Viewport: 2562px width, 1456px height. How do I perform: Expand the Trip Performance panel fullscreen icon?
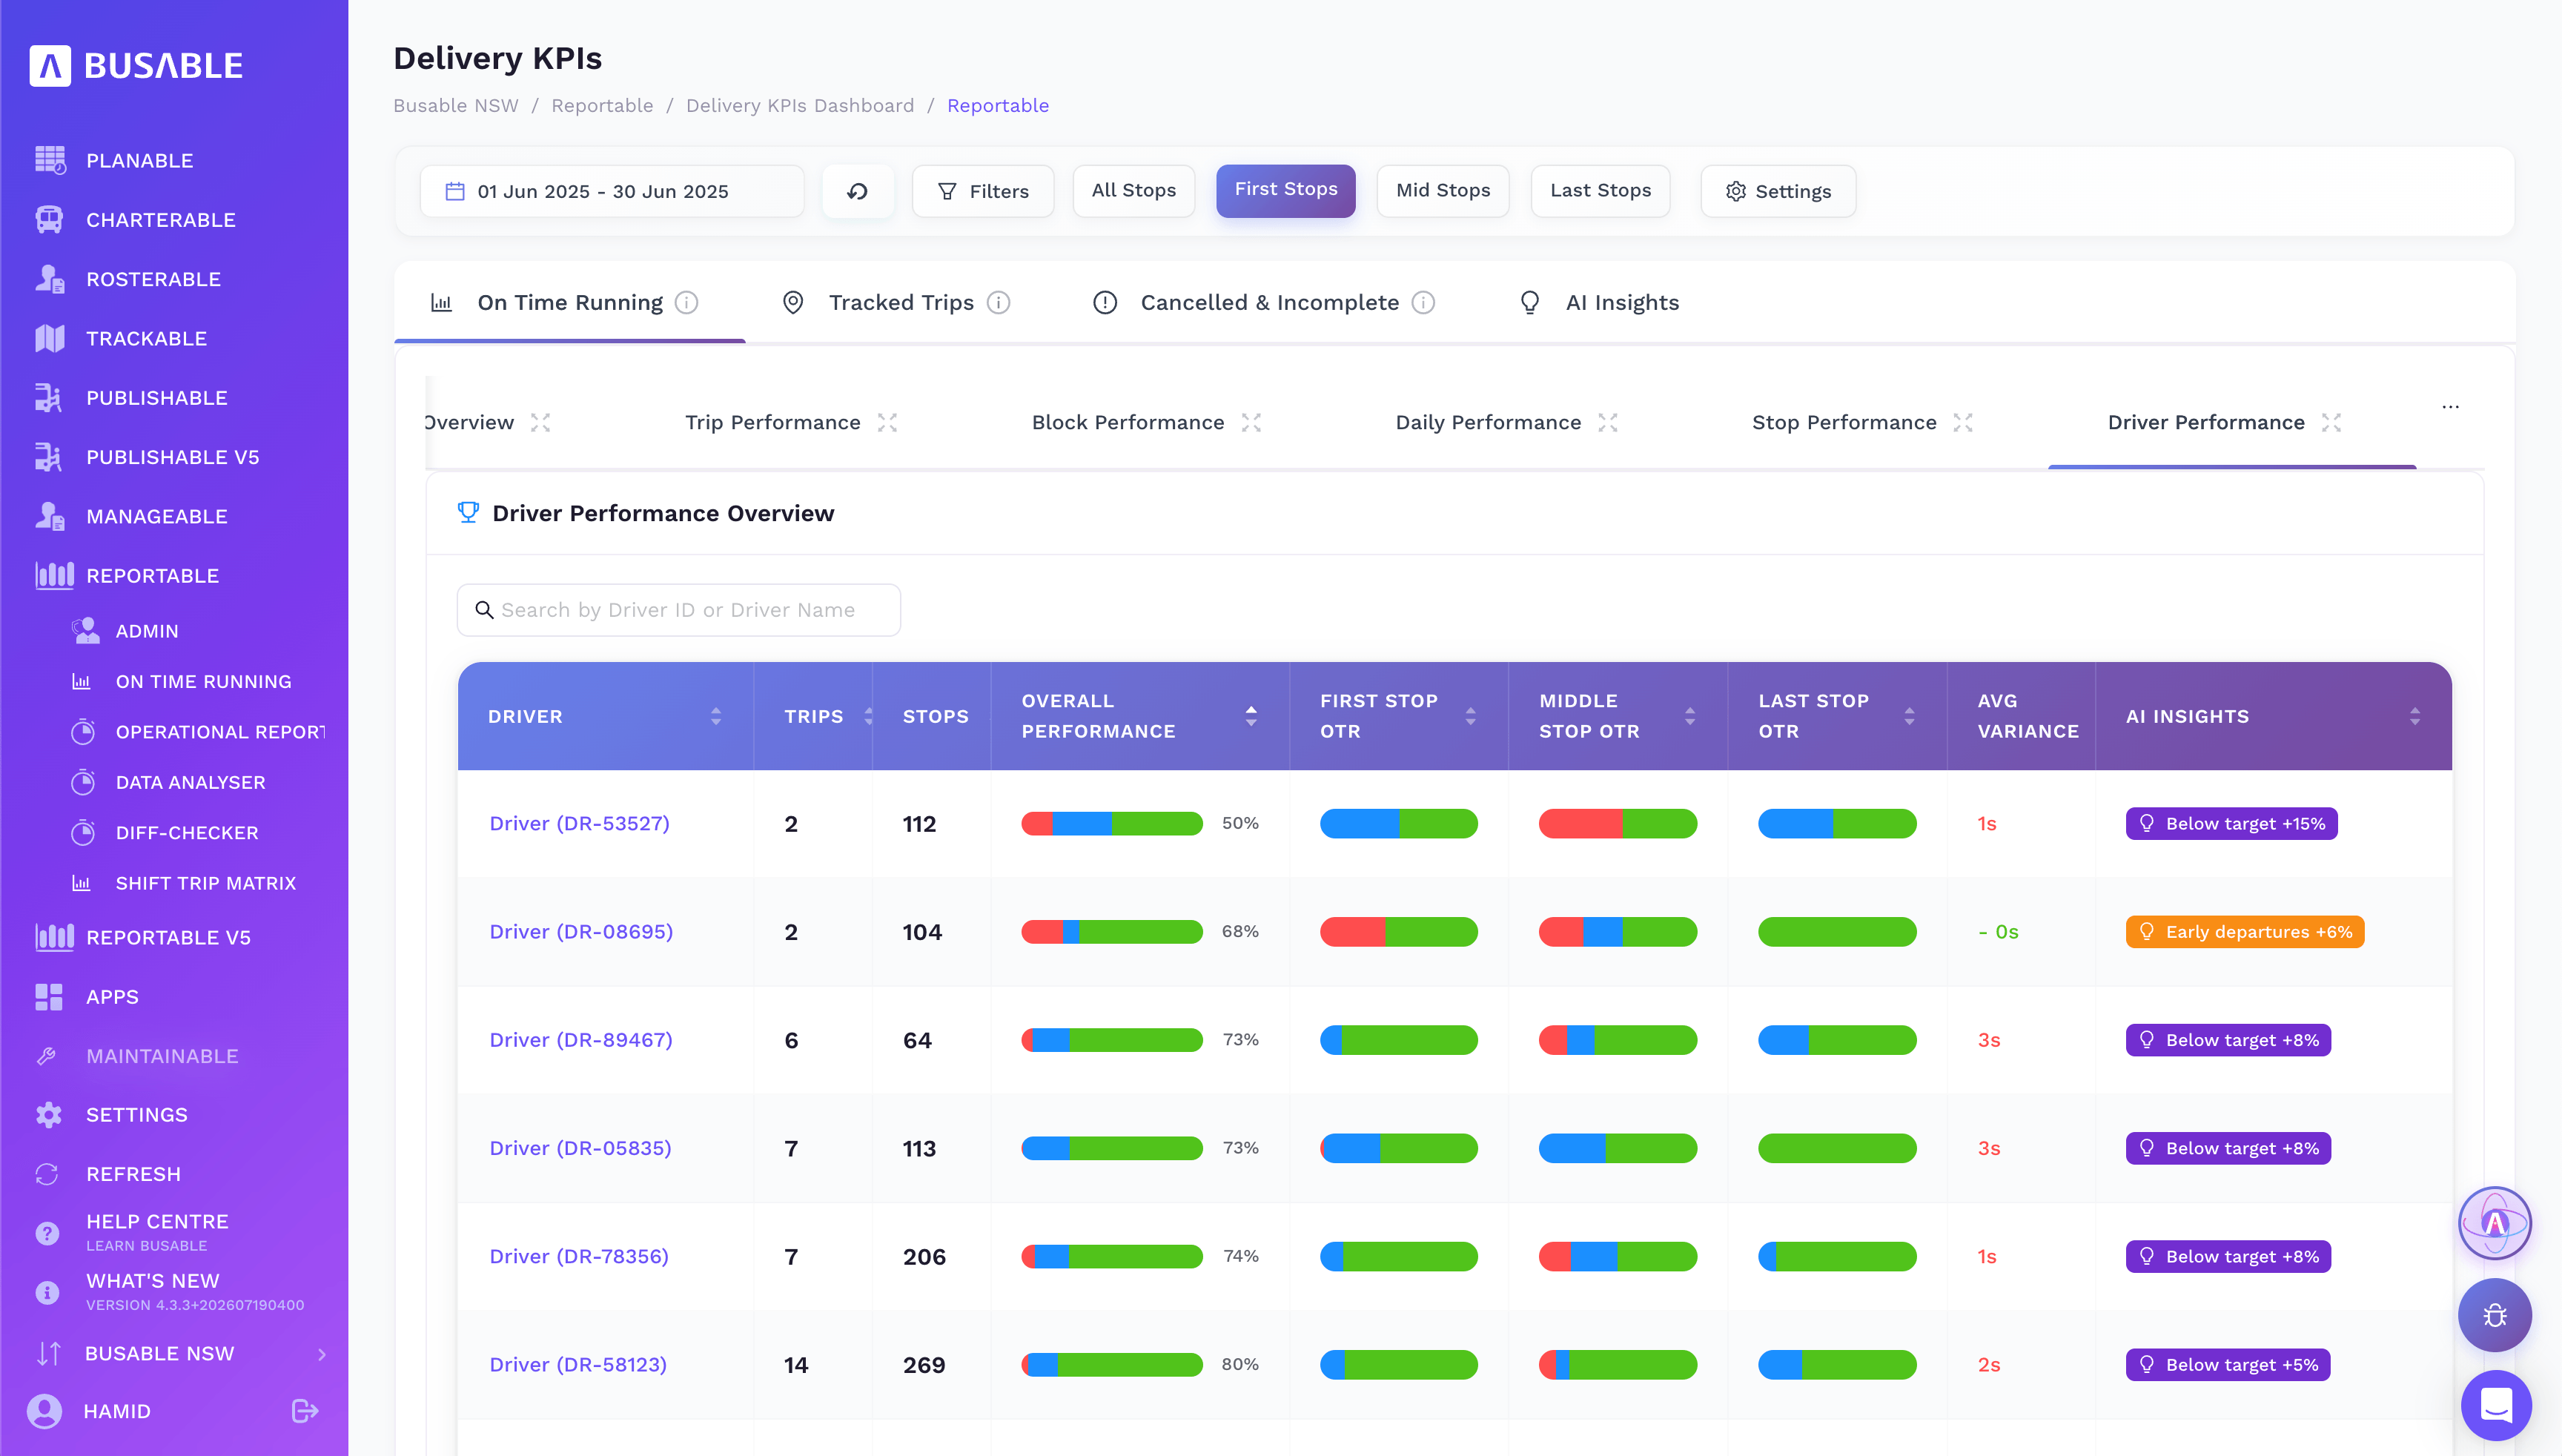(887, 422)
